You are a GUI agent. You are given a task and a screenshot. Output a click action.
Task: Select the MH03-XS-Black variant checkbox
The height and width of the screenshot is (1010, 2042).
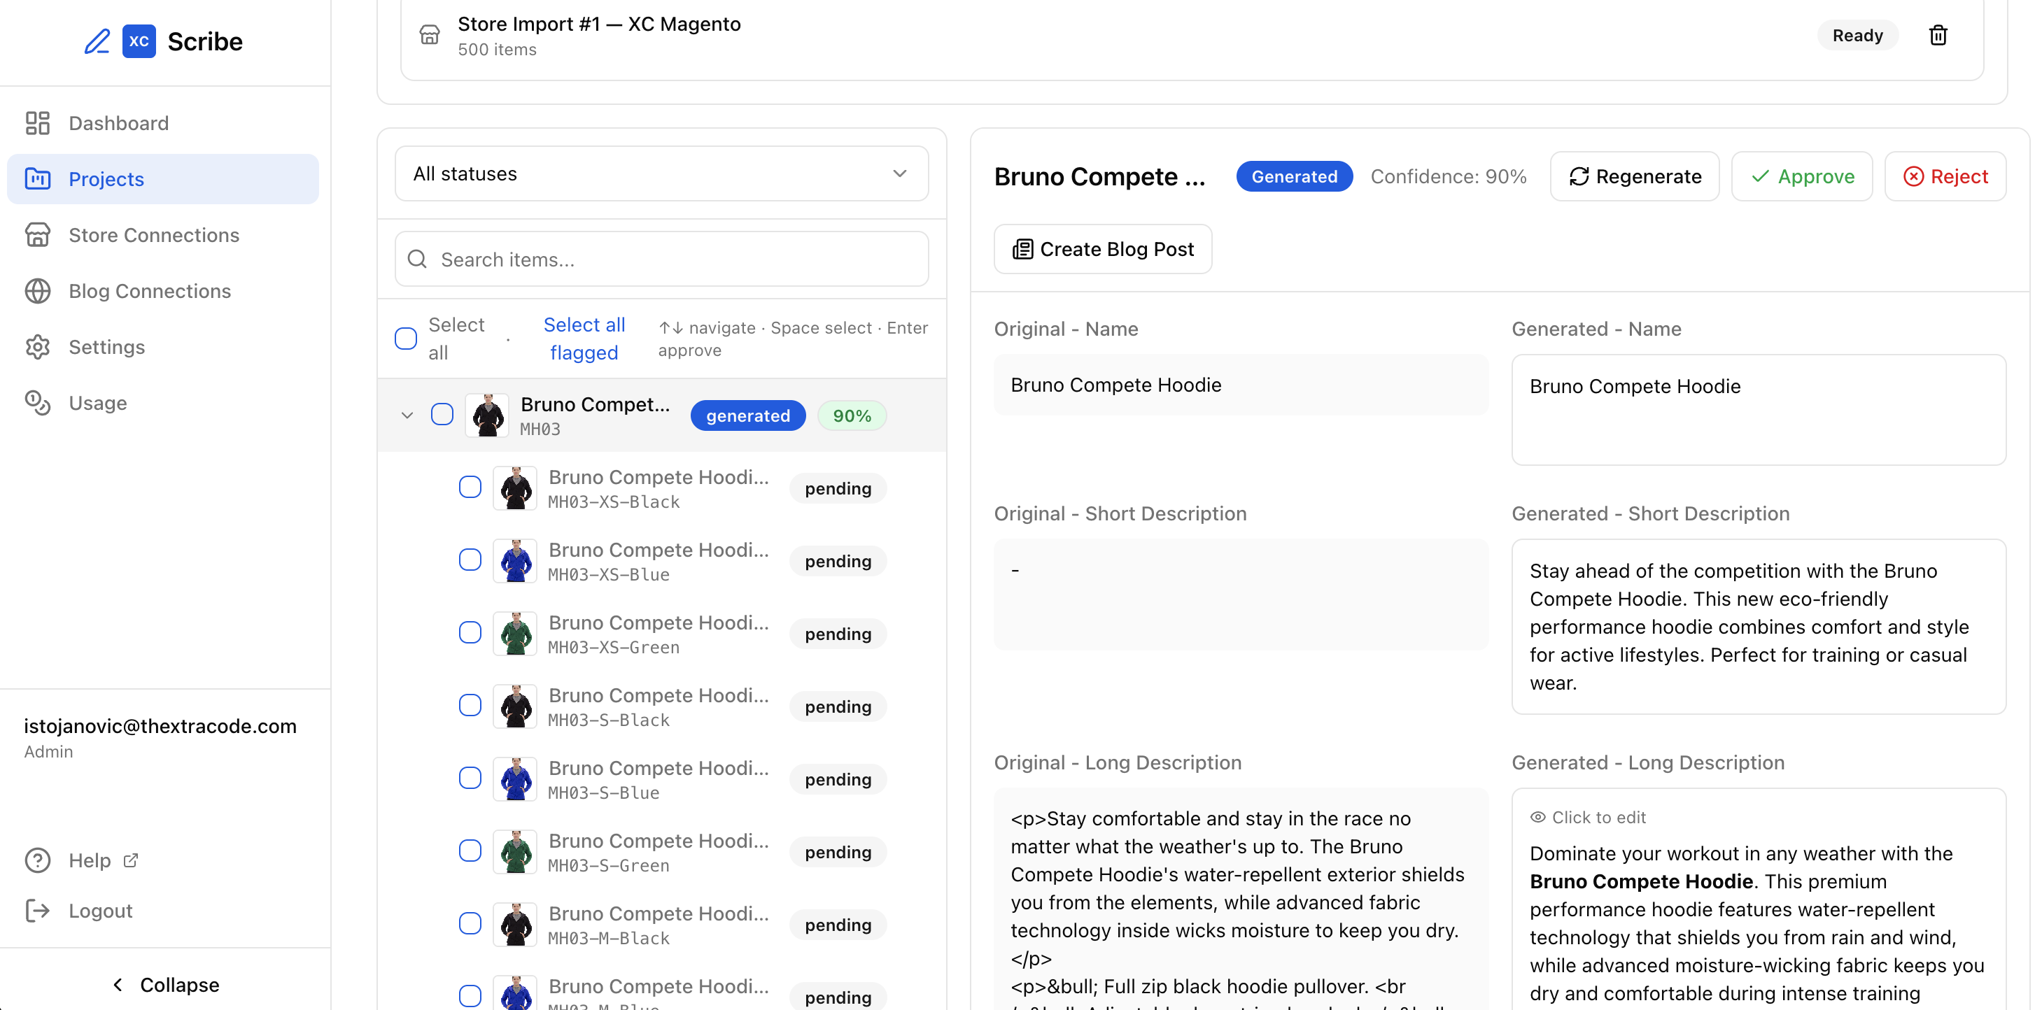tap(470, 488)
